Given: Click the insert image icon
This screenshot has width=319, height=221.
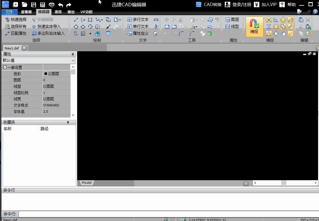Looking at the screenshot, I should [98, 34].
